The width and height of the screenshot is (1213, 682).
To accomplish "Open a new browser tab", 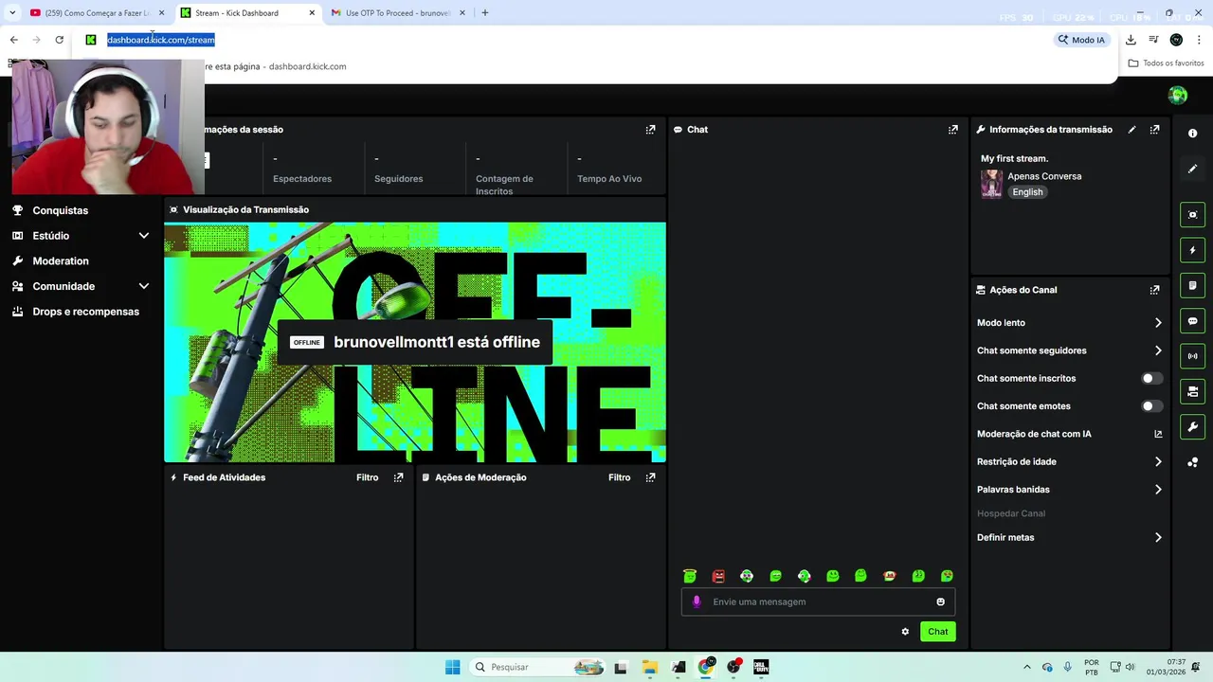I will point(484,13).
